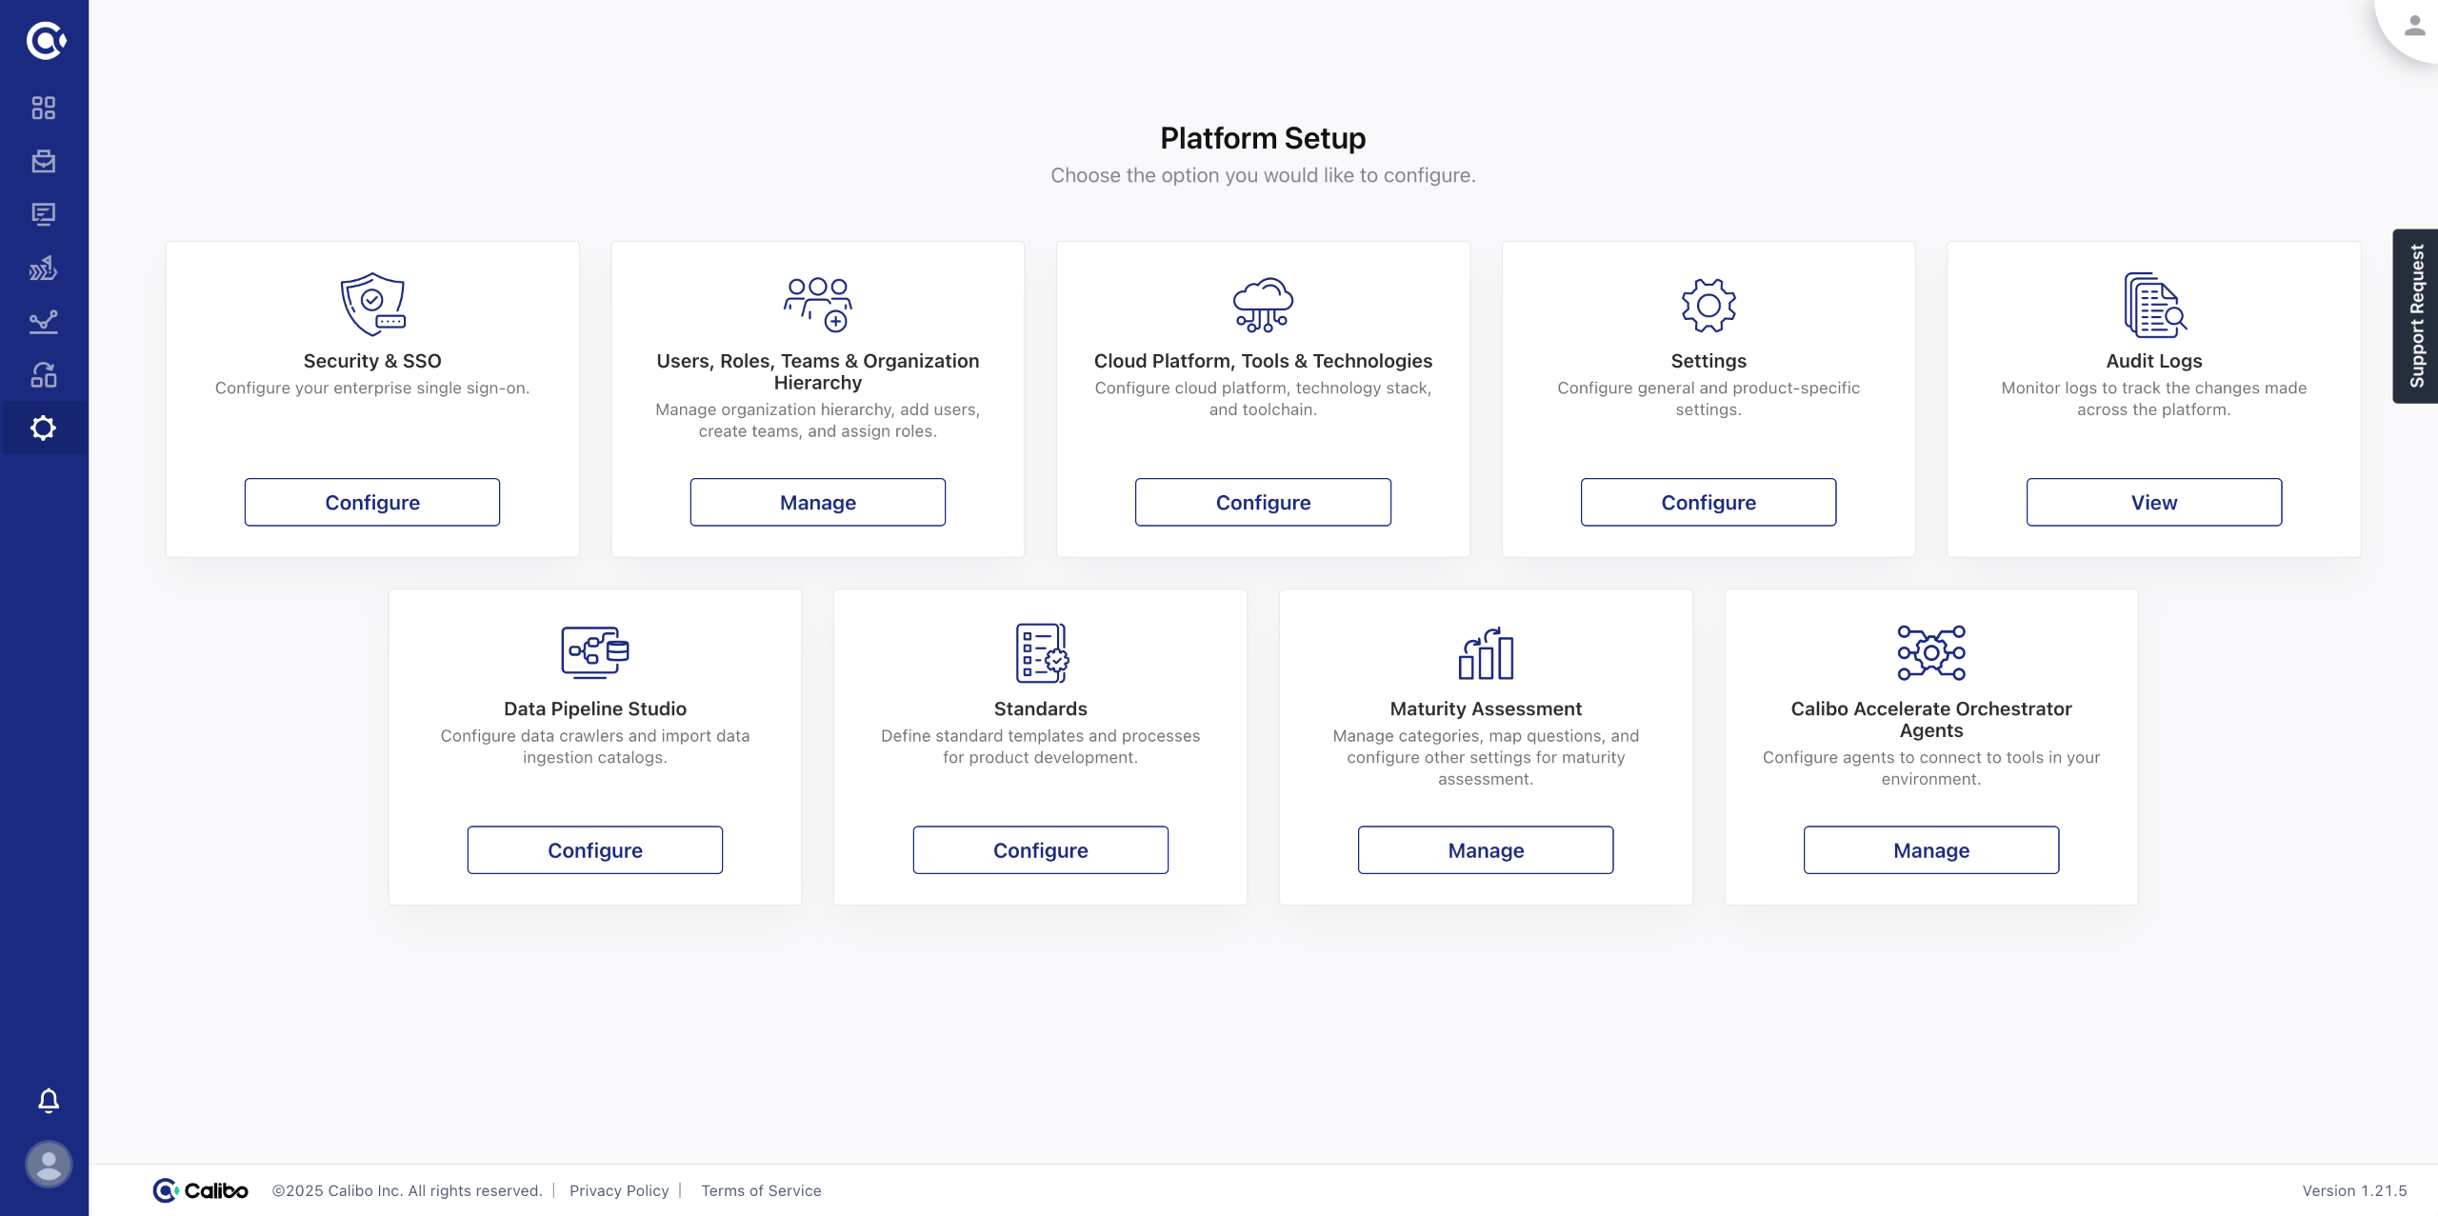Image resolution: width=2438 pixels, height=1216 pixels.
Task: Manage Calibo Accelerate Orchestrator Agents
Action: (x=1930, y=849)
